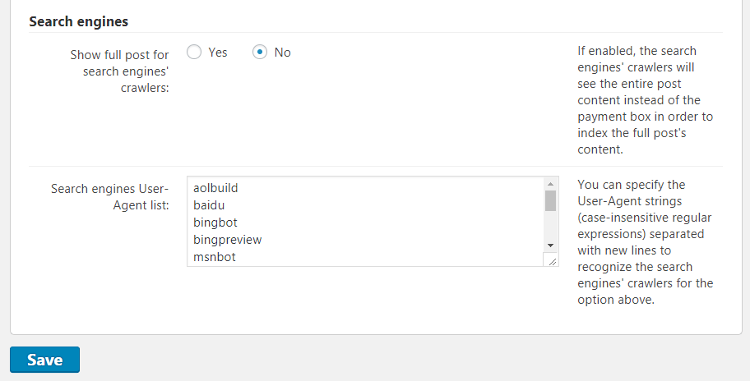Place cursor on the "baidu" entry
Viewport: 750px width, 381px height.
tap(209, 205)
